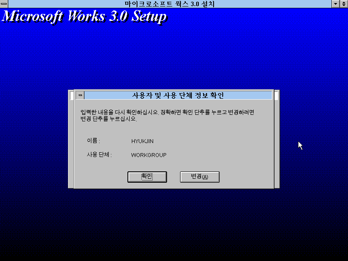Click the 이름 label
The width and height of the screenshot is (348, 261).
(93, 141)
